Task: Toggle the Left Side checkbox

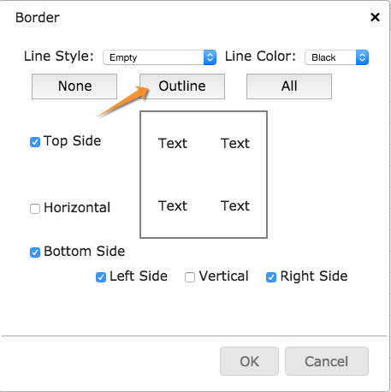Action: [101, 277]
